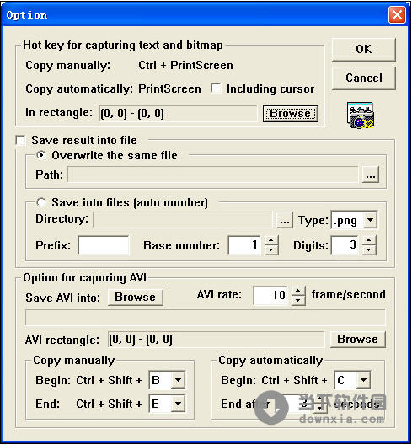Browse for the In rectangle area
The width and height of the screenshot is (412, 445).
[291, 114]
